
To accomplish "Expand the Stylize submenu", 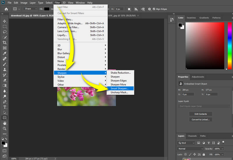I will [80, 77].
